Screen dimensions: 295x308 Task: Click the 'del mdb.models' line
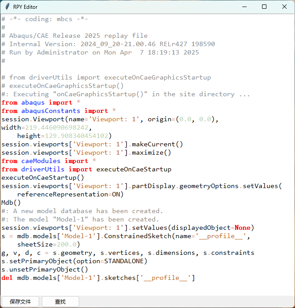click(98, 278)
